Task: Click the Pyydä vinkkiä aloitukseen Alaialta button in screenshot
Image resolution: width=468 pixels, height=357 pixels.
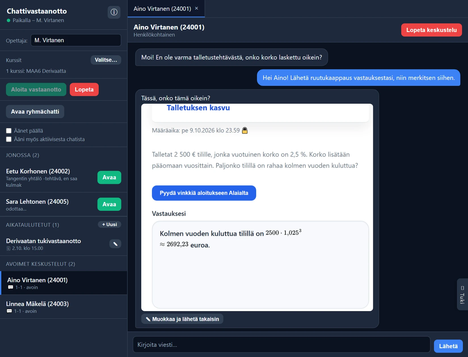Action: point(204,193)
